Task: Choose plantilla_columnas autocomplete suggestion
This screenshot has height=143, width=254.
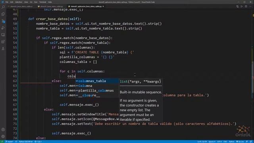Action: click(x=97, y=91)
